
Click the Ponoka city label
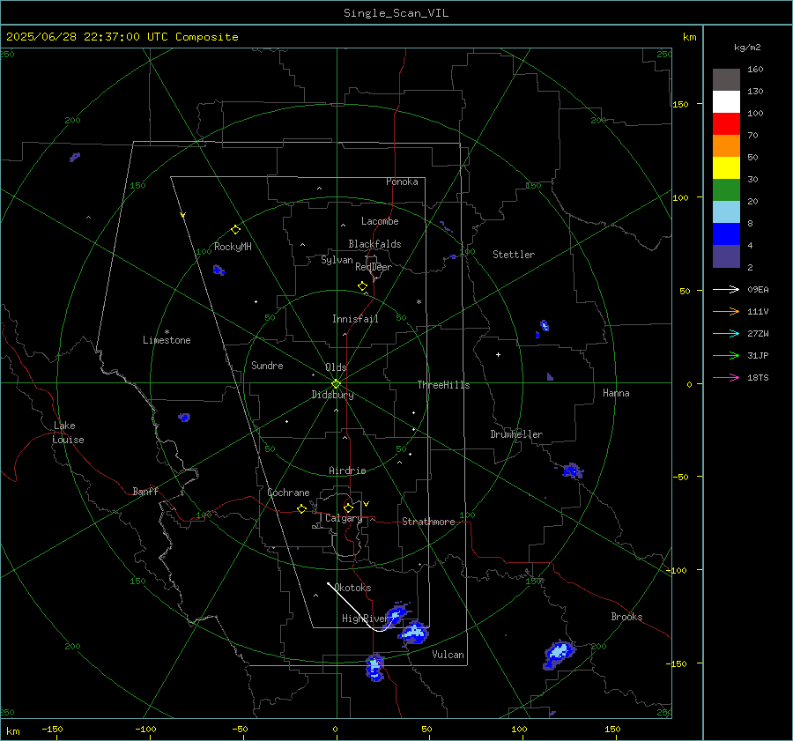pyautogui.click(x=402, y=182)
